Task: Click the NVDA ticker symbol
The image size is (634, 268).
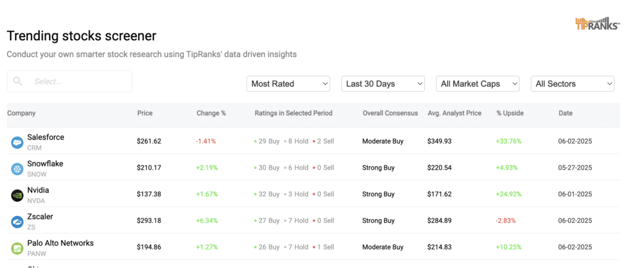Action: tap(36, 201)
